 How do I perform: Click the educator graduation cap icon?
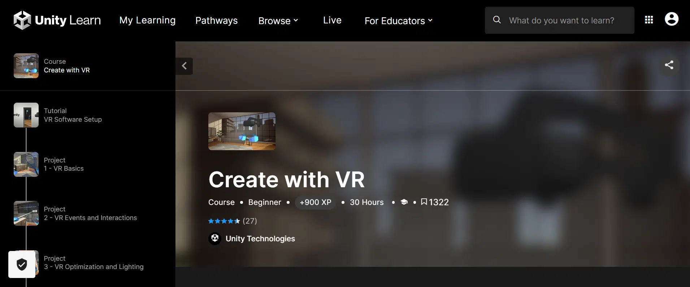pyautogui.click(x=404, y=202)
